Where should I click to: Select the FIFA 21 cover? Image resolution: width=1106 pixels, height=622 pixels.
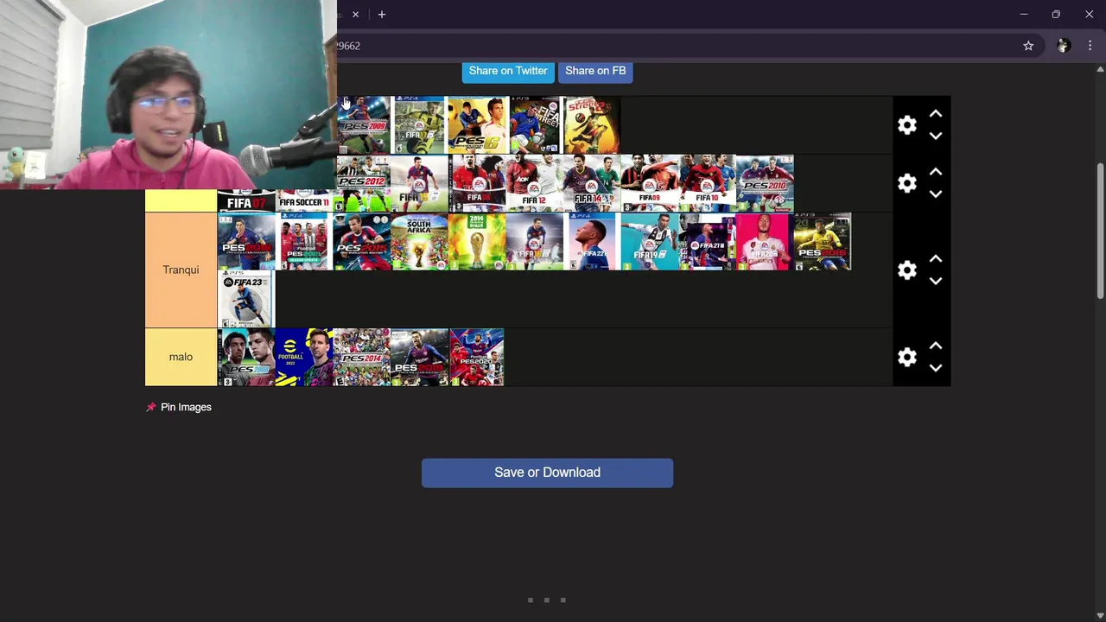[x=708, y=242]
